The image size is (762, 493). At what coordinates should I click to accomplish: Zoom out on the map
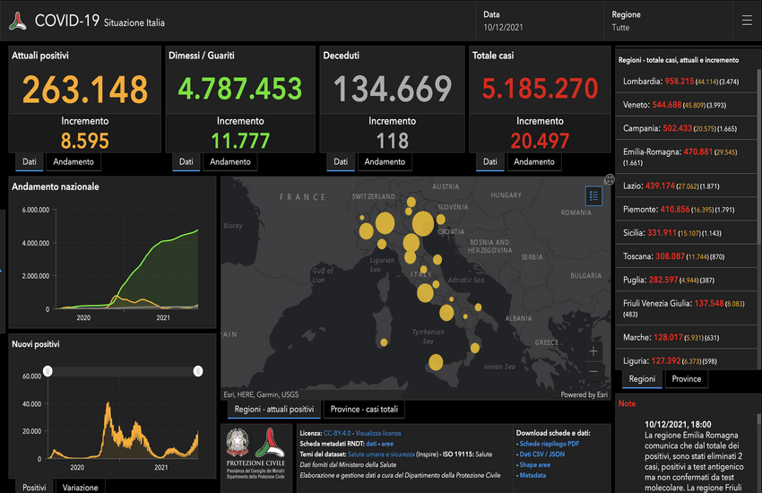point(593,371)
